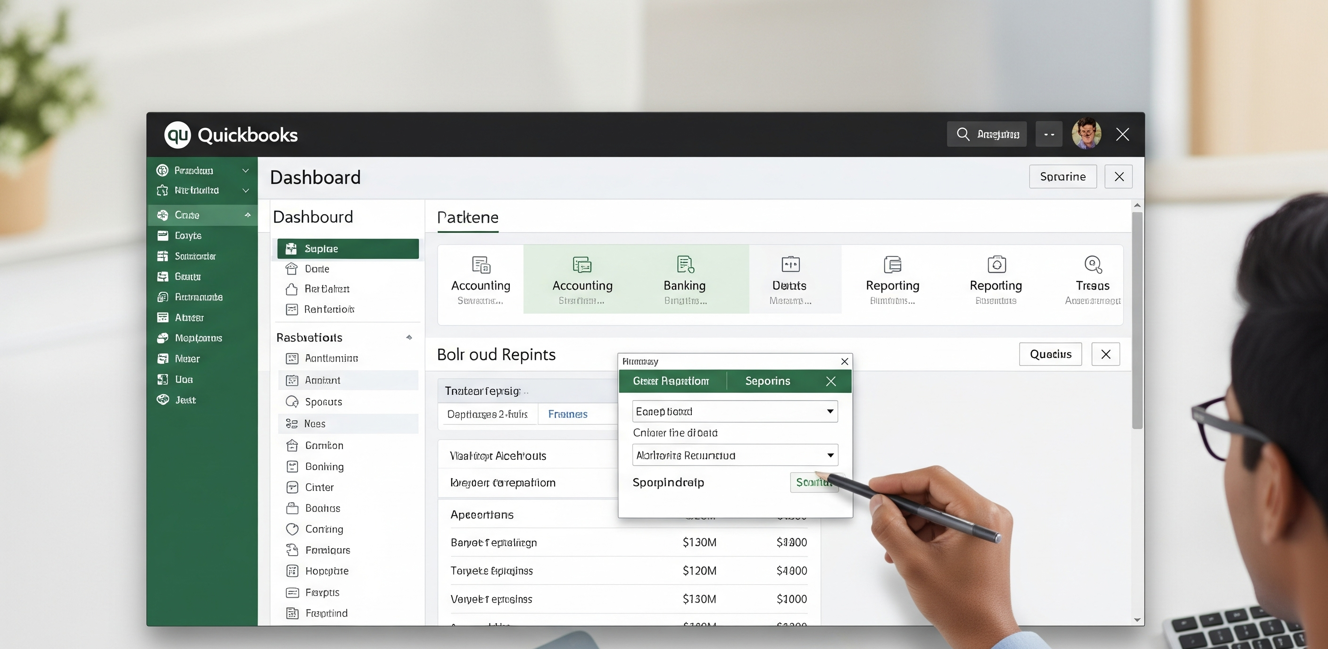The width and height of the screenshot is (1328, 649).
Task: Open Conting item with heart icon
Action: click(x=324, y=529)
